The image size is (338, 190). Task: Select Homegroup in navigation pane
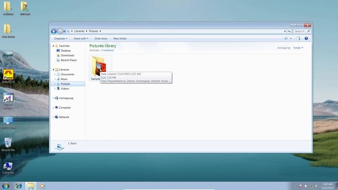66,98
